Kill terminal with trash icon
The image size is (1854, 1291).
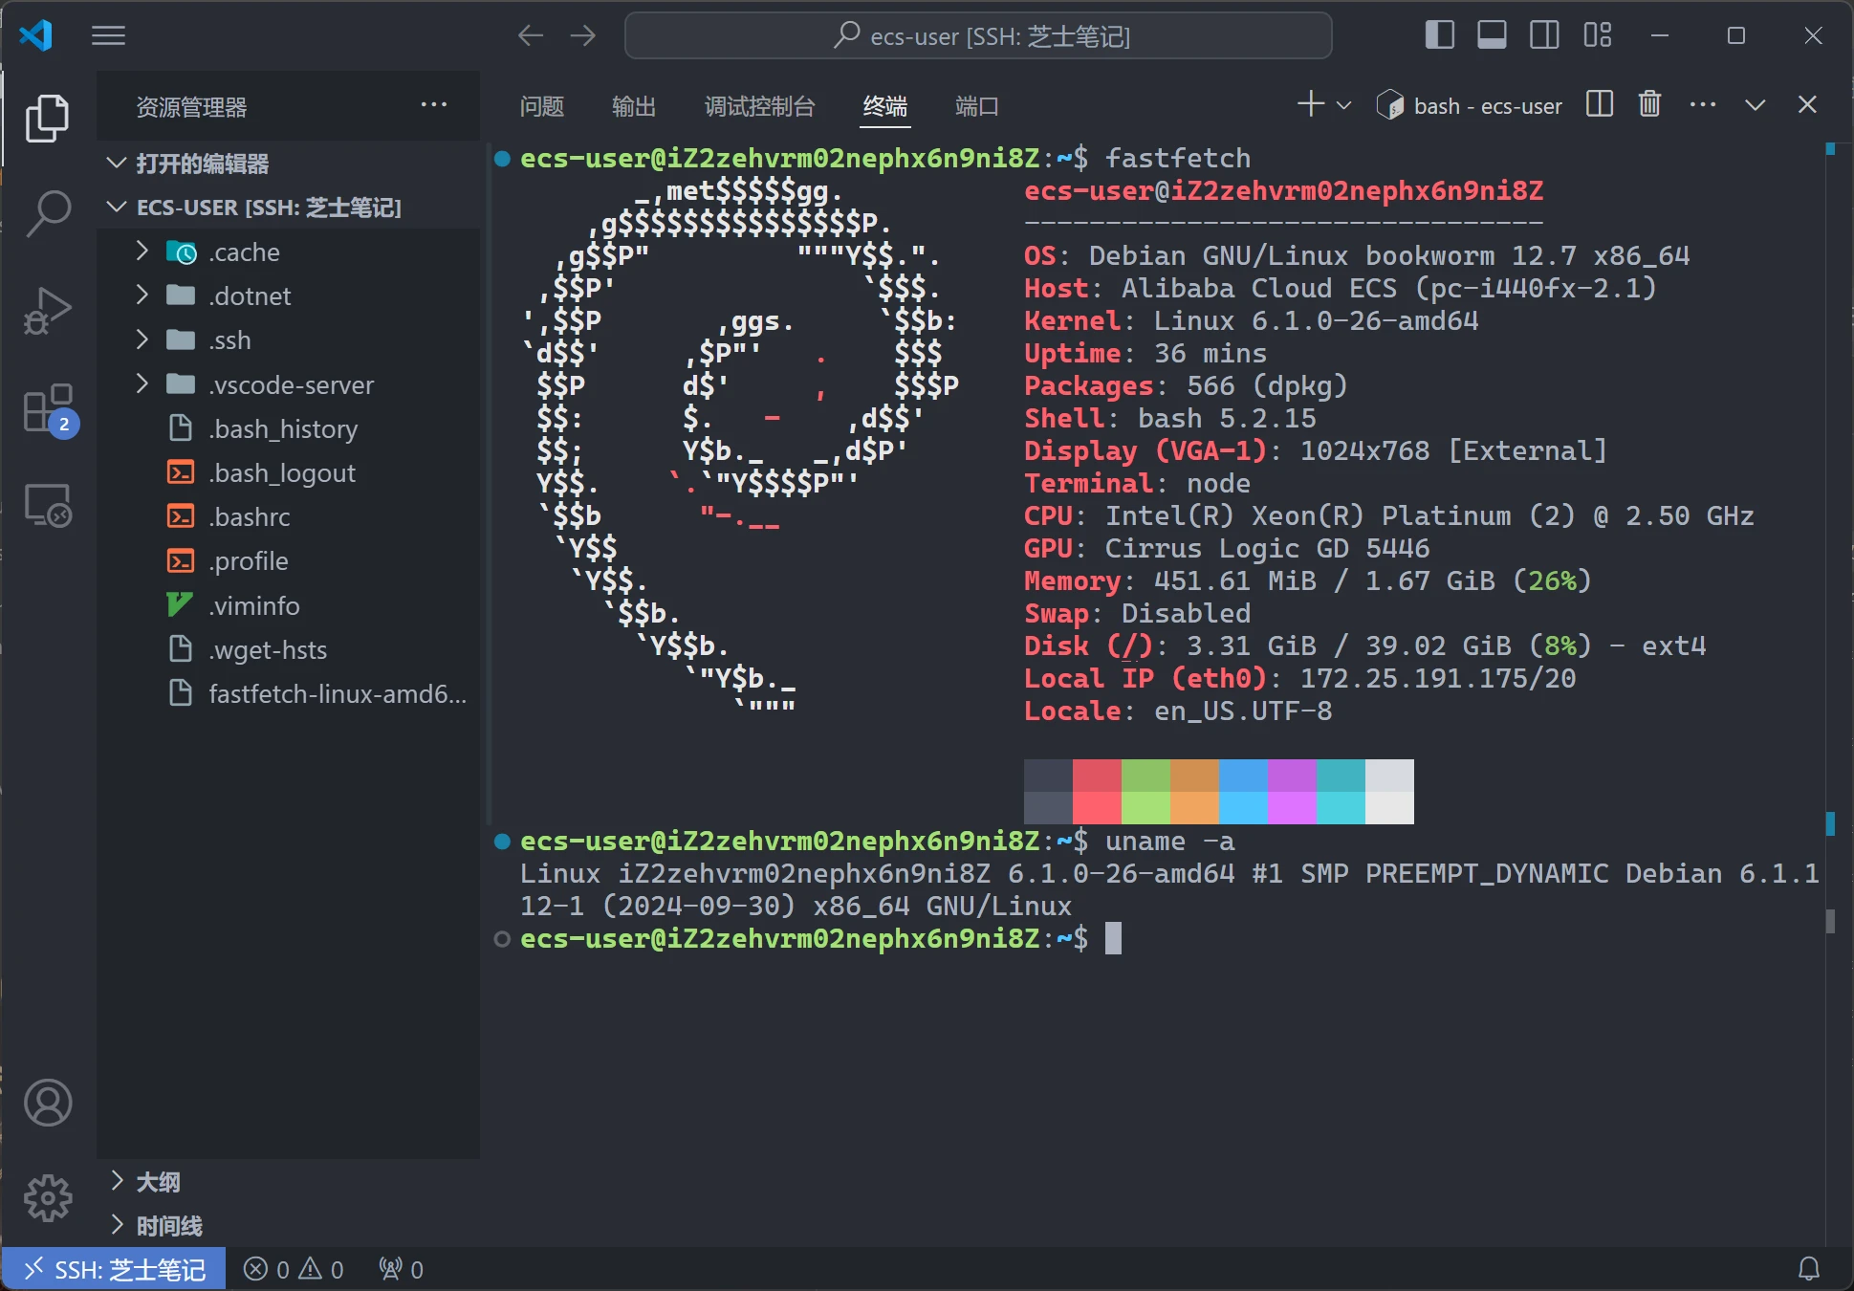point(1649,104)
